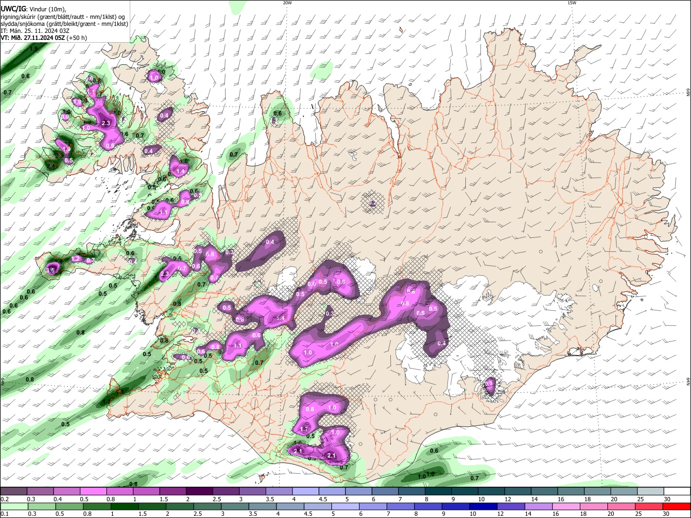Click the '30' number in the lower legend row
Viewport: 691px width, 518px height.
coord(667,514)
